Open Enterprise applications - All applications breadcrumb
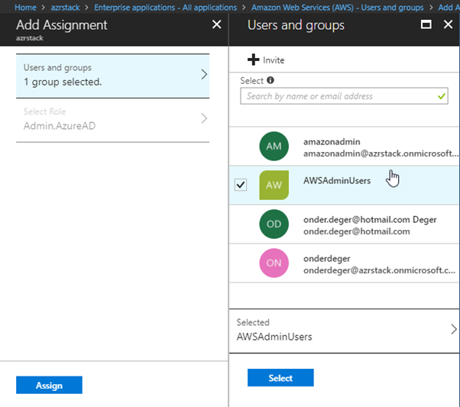The width and height of the screenshot is (460, 407). point(166,8)
